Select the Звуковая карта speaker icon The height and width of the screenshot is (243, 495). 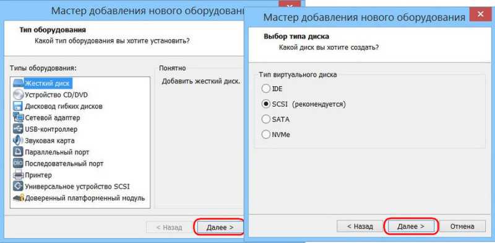(19, 141)
